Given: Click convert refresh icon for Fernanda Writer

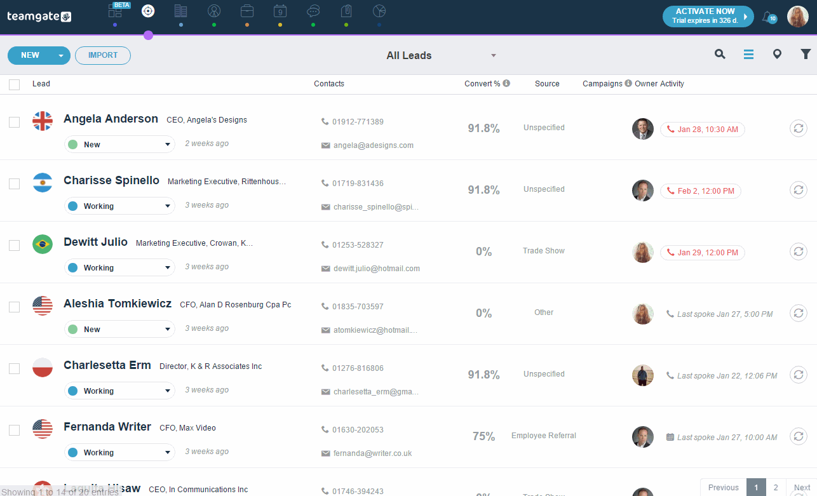Looking at the screenshot, I should tap(799, 436).
